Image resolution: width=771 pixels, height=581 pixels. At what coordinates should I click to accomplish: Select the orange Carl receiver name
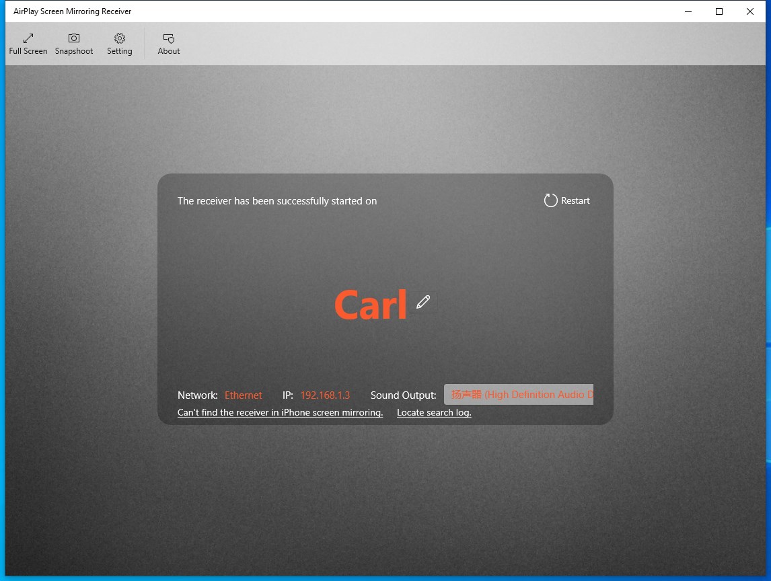pyautogui.click(x=371, y=304)
